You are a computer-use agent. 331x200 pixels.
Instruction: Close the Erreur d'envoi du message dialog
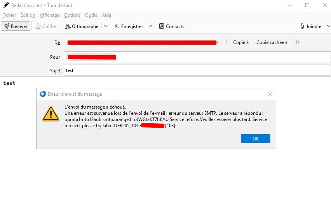click(x=270, y=94)
